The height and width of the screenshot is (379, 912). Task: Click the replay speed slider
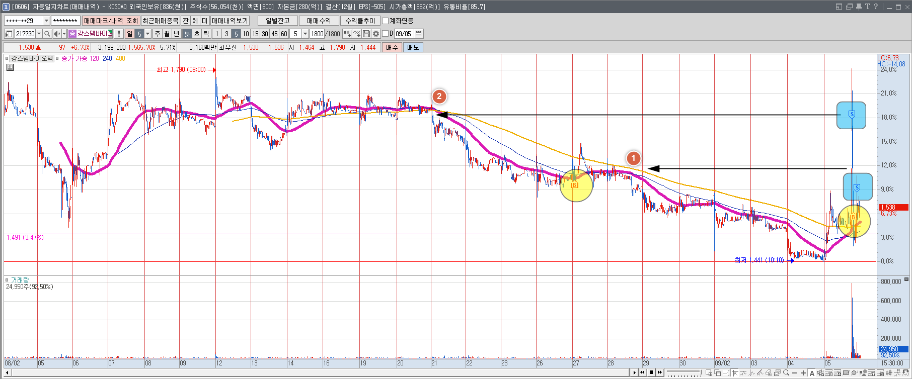point(684,372)
